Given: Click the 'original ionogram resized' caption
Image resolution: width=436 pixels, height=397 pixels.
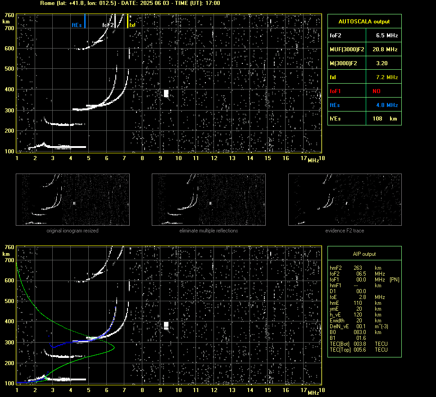Looking at the screenshot, I should click(73, 231).
